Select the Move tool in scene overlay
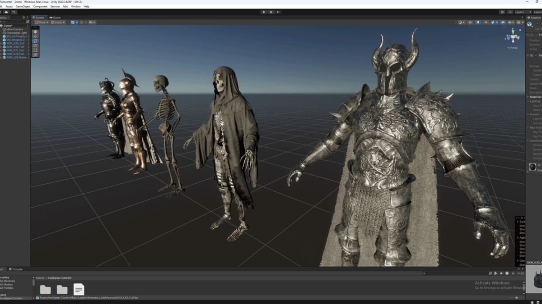Viewport: 542px width, 304px height. [x=36, y=36]
